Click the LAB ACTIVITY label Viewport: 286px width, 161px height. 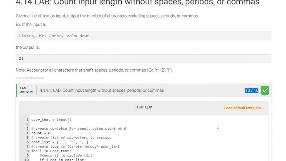click(x=27, y=90)
